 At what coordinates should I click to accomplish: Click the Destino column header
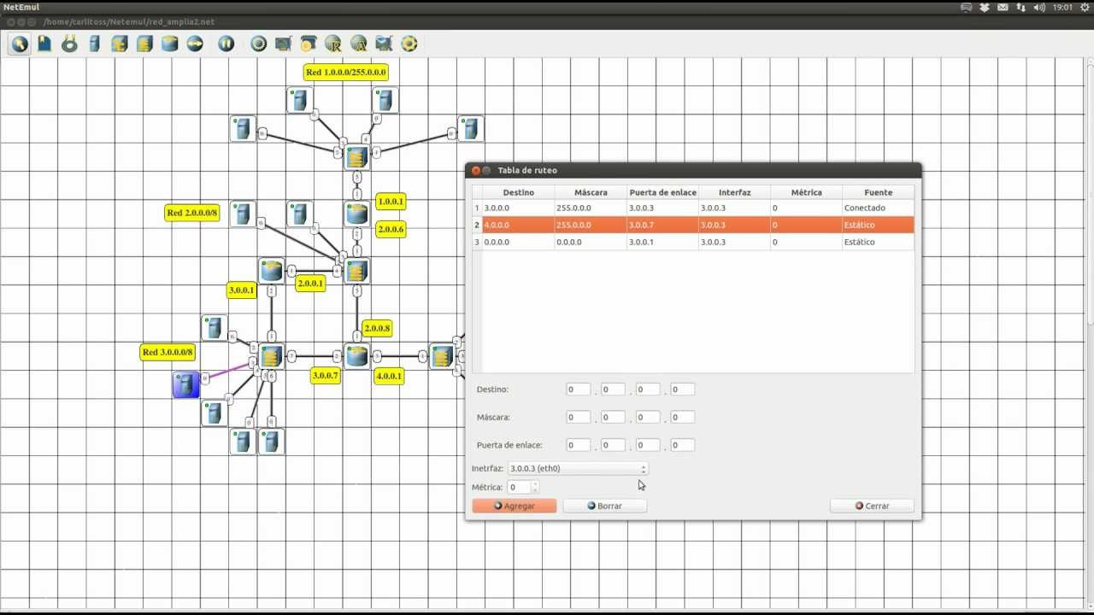518,192
